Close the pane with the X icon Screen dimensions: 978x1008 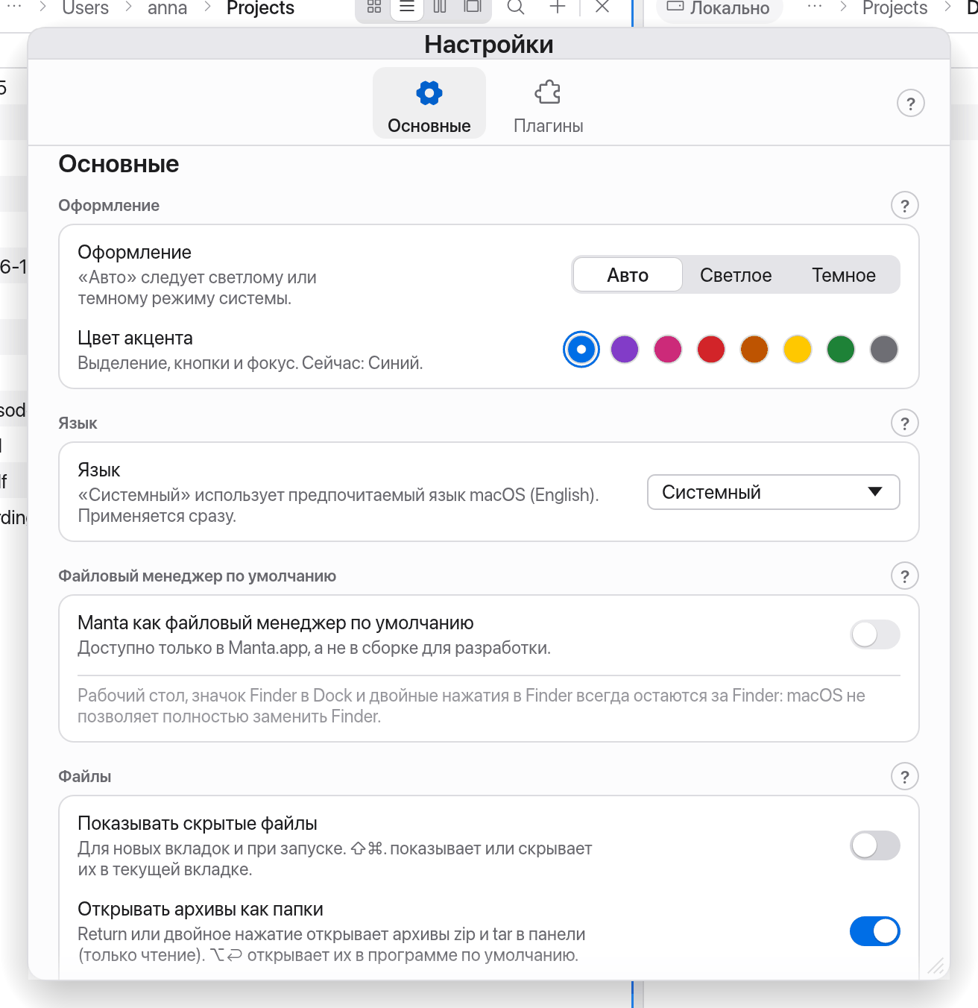pyautogui.click(x=603, y=7)
